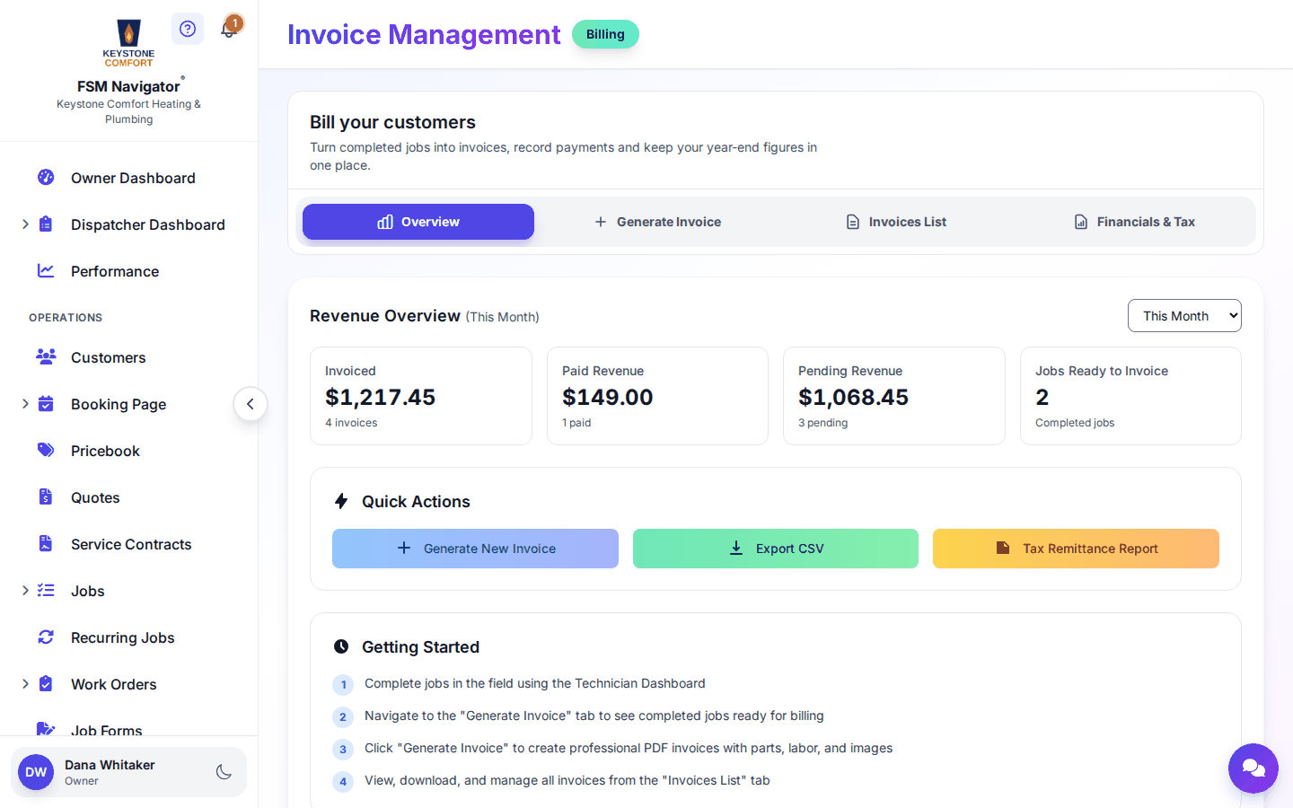The width and height of the screenshot is (1293, 808).
Task: Click the Owner Dashboard gauge icon
Action: pyautogui.click(x=46, y=177)
